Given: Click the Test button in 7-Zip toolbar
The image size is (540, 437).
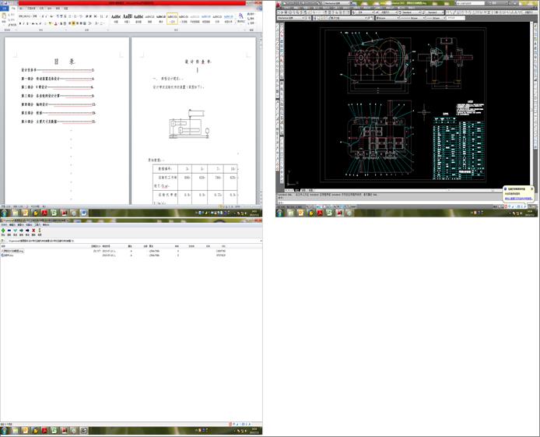Looking at the screenshot, I should pyautogui.click(x=15, y=231).
